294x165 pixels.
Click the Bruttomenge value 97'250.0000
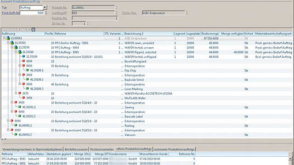pyautogui.click(x=211, y=38)
